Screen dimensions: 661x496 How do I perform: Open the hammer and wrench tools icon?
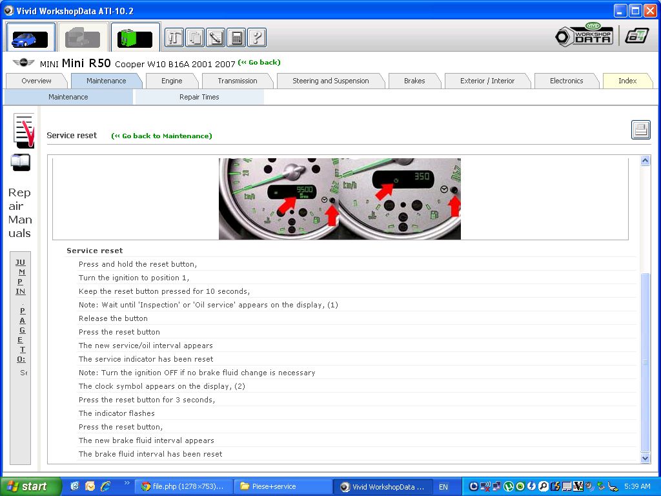pyautogui.click(x=174, y=37)
